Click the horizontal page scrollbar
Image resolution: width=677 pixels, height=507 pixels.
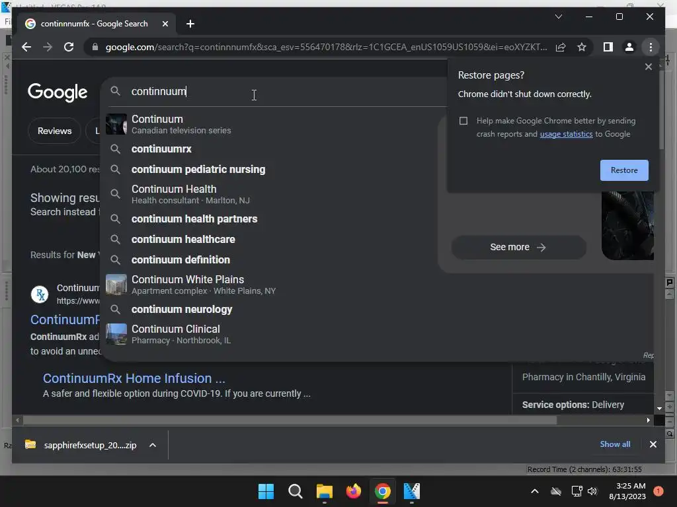point(290,420)
